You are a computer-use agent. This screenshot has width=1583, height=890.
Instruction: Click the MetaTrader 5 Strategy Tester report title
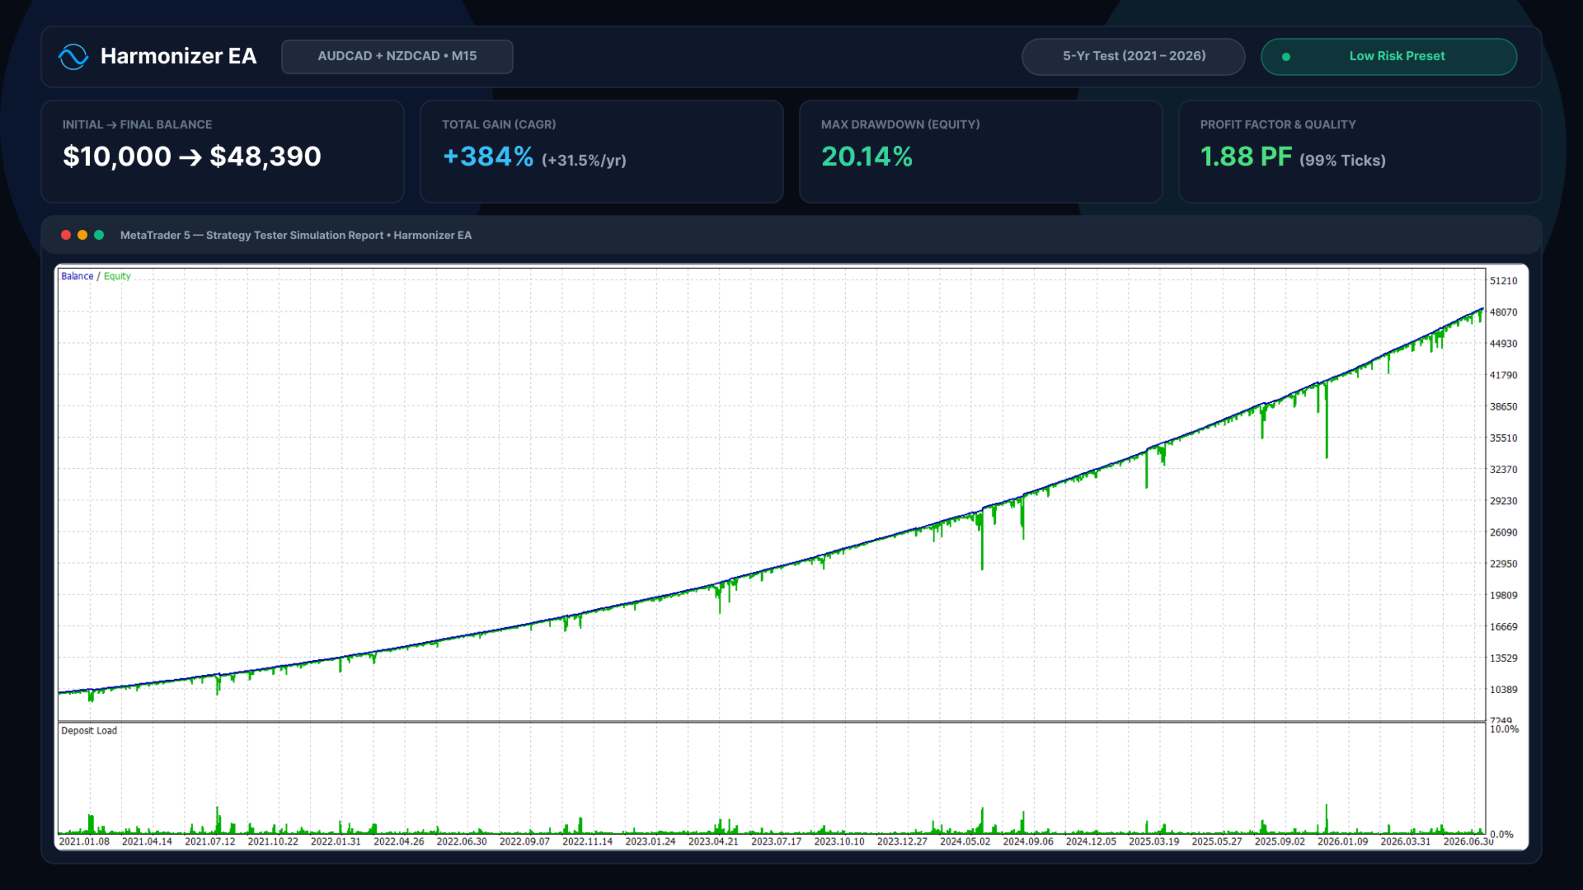[x=296, y=235]
